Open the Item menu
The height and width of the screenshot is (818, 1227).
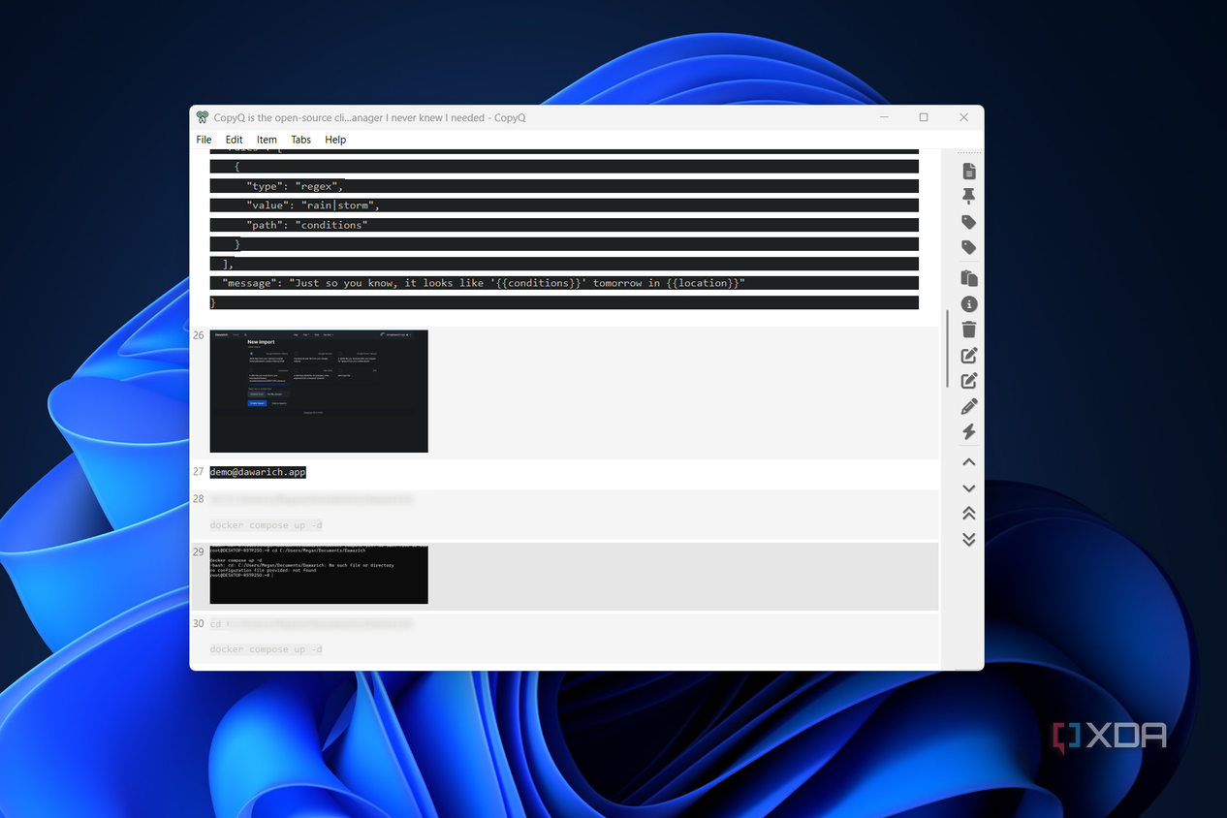(x=267, y=140)
